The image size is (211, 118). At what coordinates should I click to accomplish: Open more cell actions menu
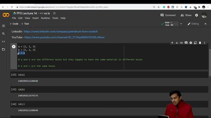204,43
